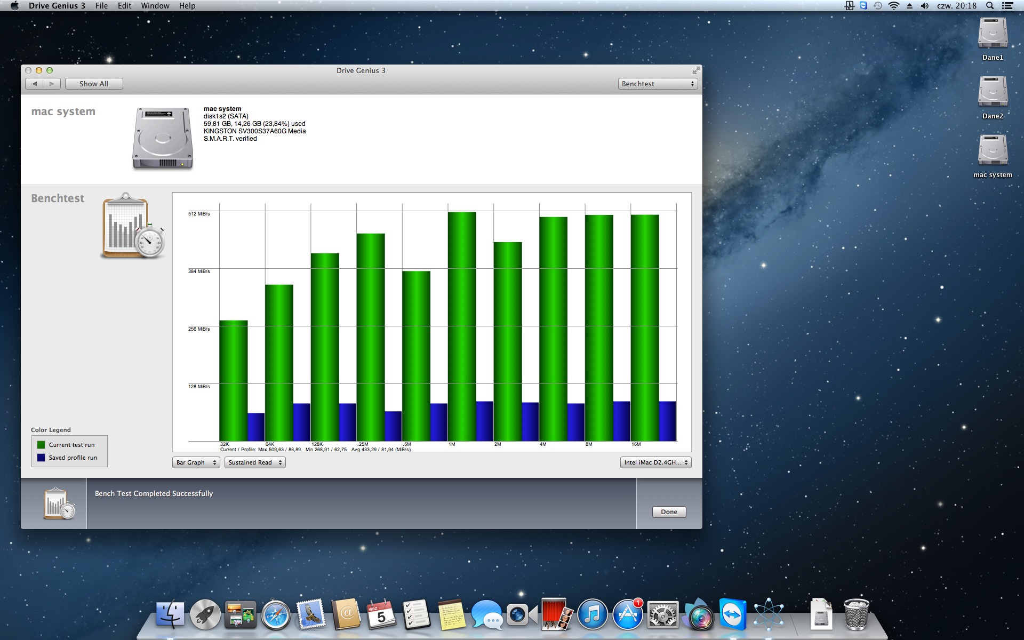Screen dimensions: 1024x640
Task: Open the Bar Graph chart type dropdown
Action: pos(196,462)
